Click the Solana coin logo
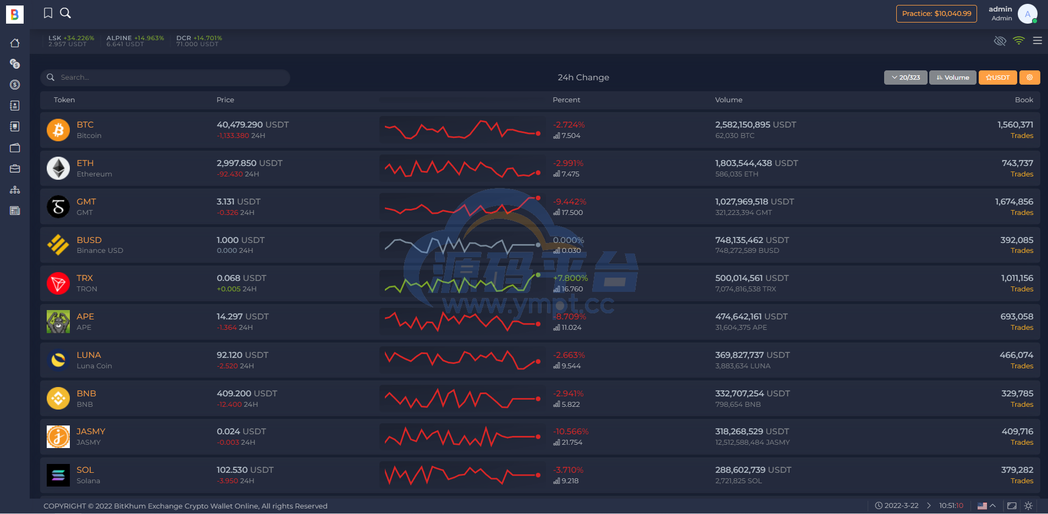Screen dimensions: 1048x514 coord(58,476)
